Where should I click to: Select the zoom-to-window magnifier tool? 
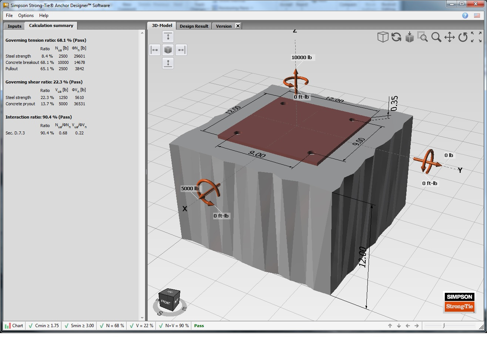[x=423, y=37]
